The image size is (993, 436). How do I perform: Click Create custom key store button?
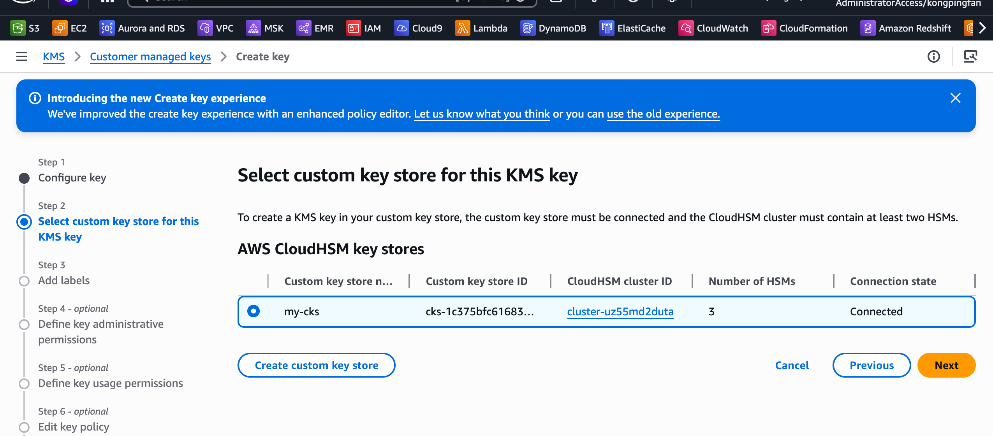coord(316,365)
